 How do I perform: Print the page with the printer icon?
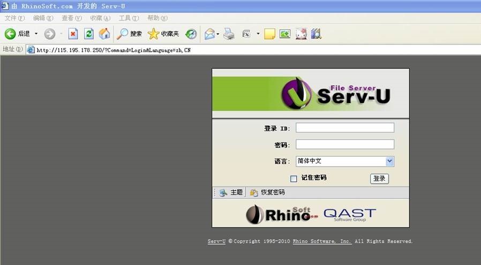coord(229,34)
